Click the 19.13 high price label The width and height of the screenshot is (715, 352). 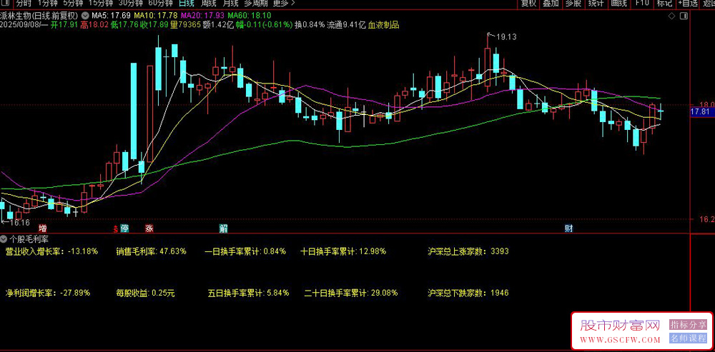[506, 37]
